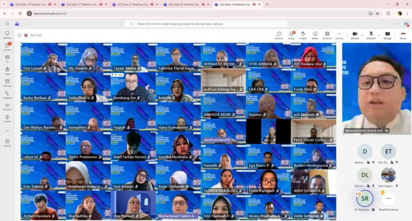Expand the microphone options dropdown arrow

pos(379,35)
